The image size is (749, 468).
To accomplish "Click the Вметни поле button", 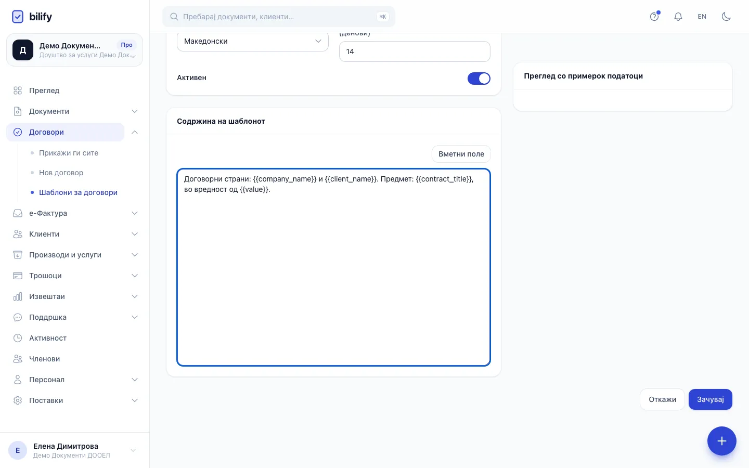I will 461,154.
